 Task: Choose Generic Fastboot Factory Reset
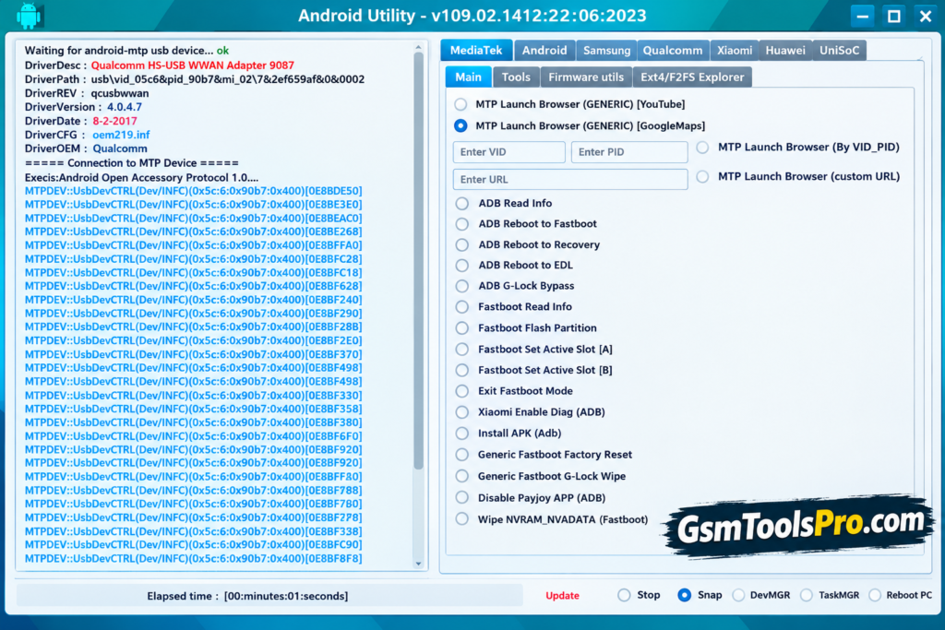462,455
